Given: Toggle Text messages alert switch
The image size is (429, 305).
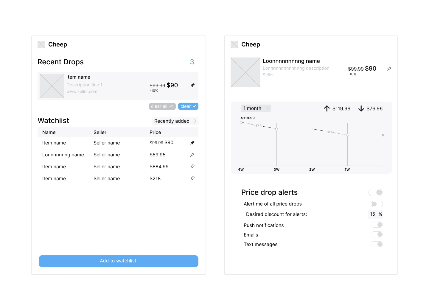Looking at the screenshot, I should point(377,244).
